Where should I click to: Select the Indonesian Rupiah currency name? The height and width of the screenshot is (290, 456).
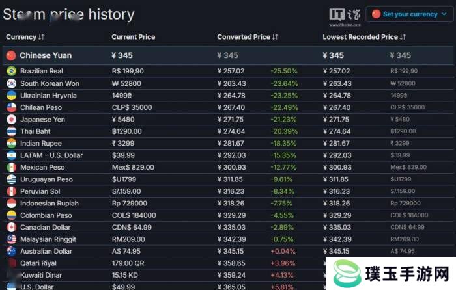(50, 204)
